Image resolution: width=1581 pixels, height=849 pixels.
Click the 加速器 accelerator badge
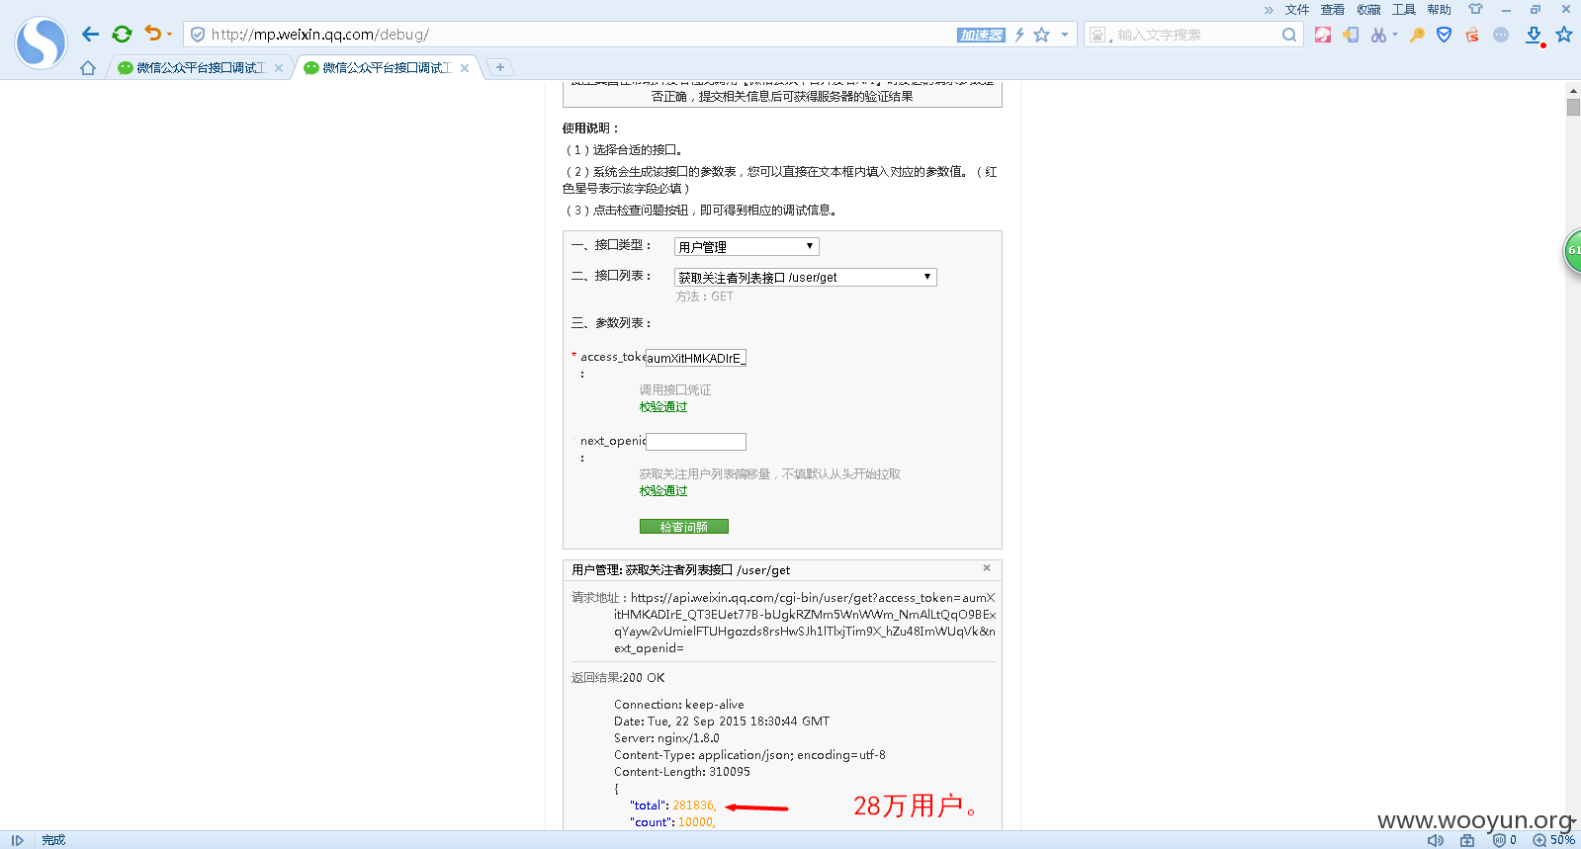(981, 35)
